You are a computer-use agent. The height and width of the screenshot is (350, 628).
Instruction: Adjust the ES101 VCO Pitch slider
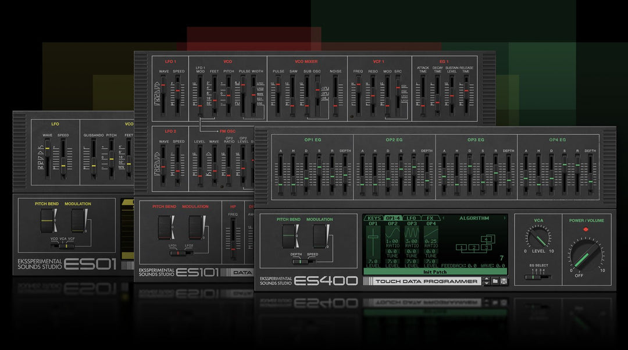(x=229, y=96)
